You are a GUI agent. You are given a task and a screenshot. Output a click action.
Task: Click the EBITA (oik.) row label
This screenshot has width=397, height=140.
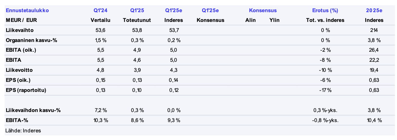[21, 50]
